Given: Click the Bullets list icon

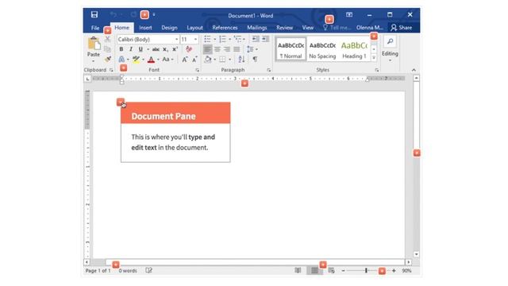Looking at the screenshot, I should pyautogui.click(x=207, y=39).
